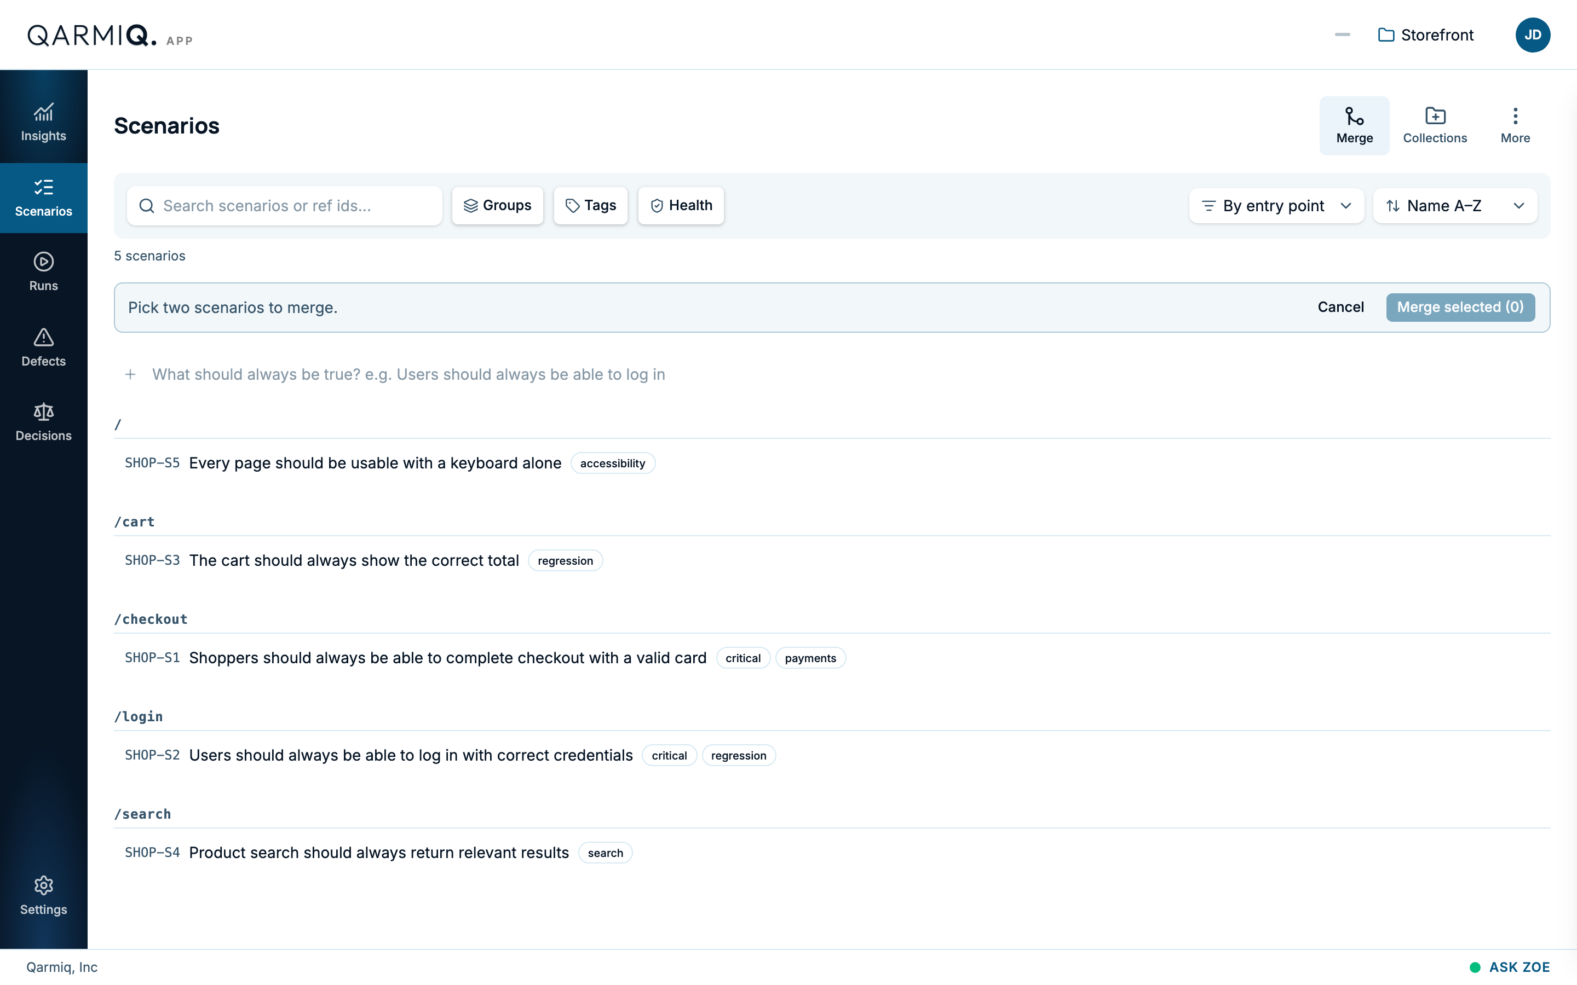
Task: Open Insights from the sidebar
Action: coord(44,122)
